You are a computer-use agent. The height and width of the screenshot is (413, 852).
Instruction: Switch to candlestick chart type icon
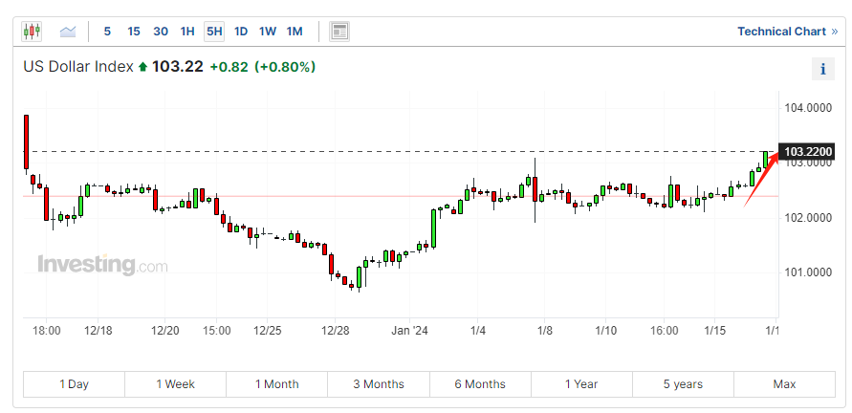(32, 32)
